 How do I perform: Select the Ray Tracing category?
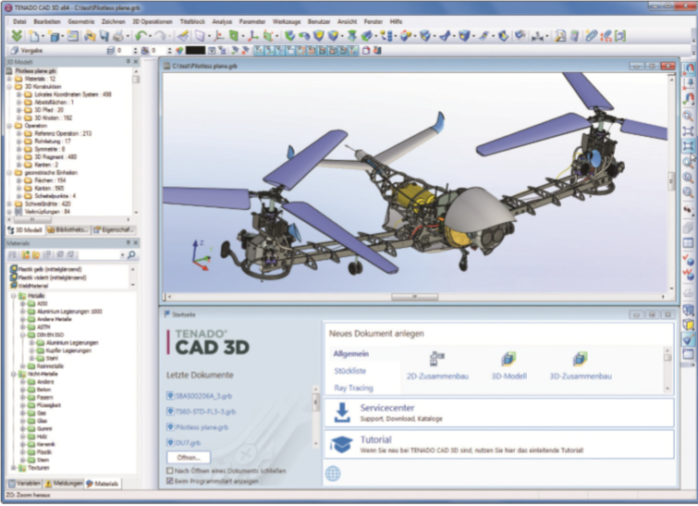(x=353, y=388)
